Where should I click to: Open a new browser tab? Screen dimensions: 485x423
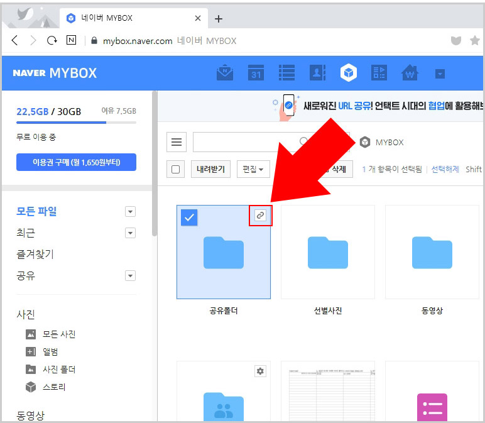coord(219,19)
